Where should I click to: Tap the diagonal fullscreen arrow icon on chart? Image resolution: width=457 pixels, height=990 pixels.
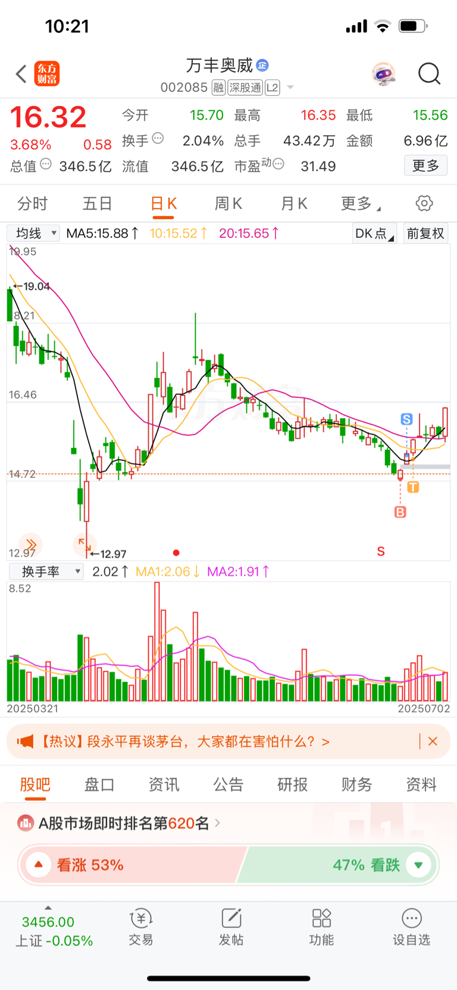[x=83, y=544]
